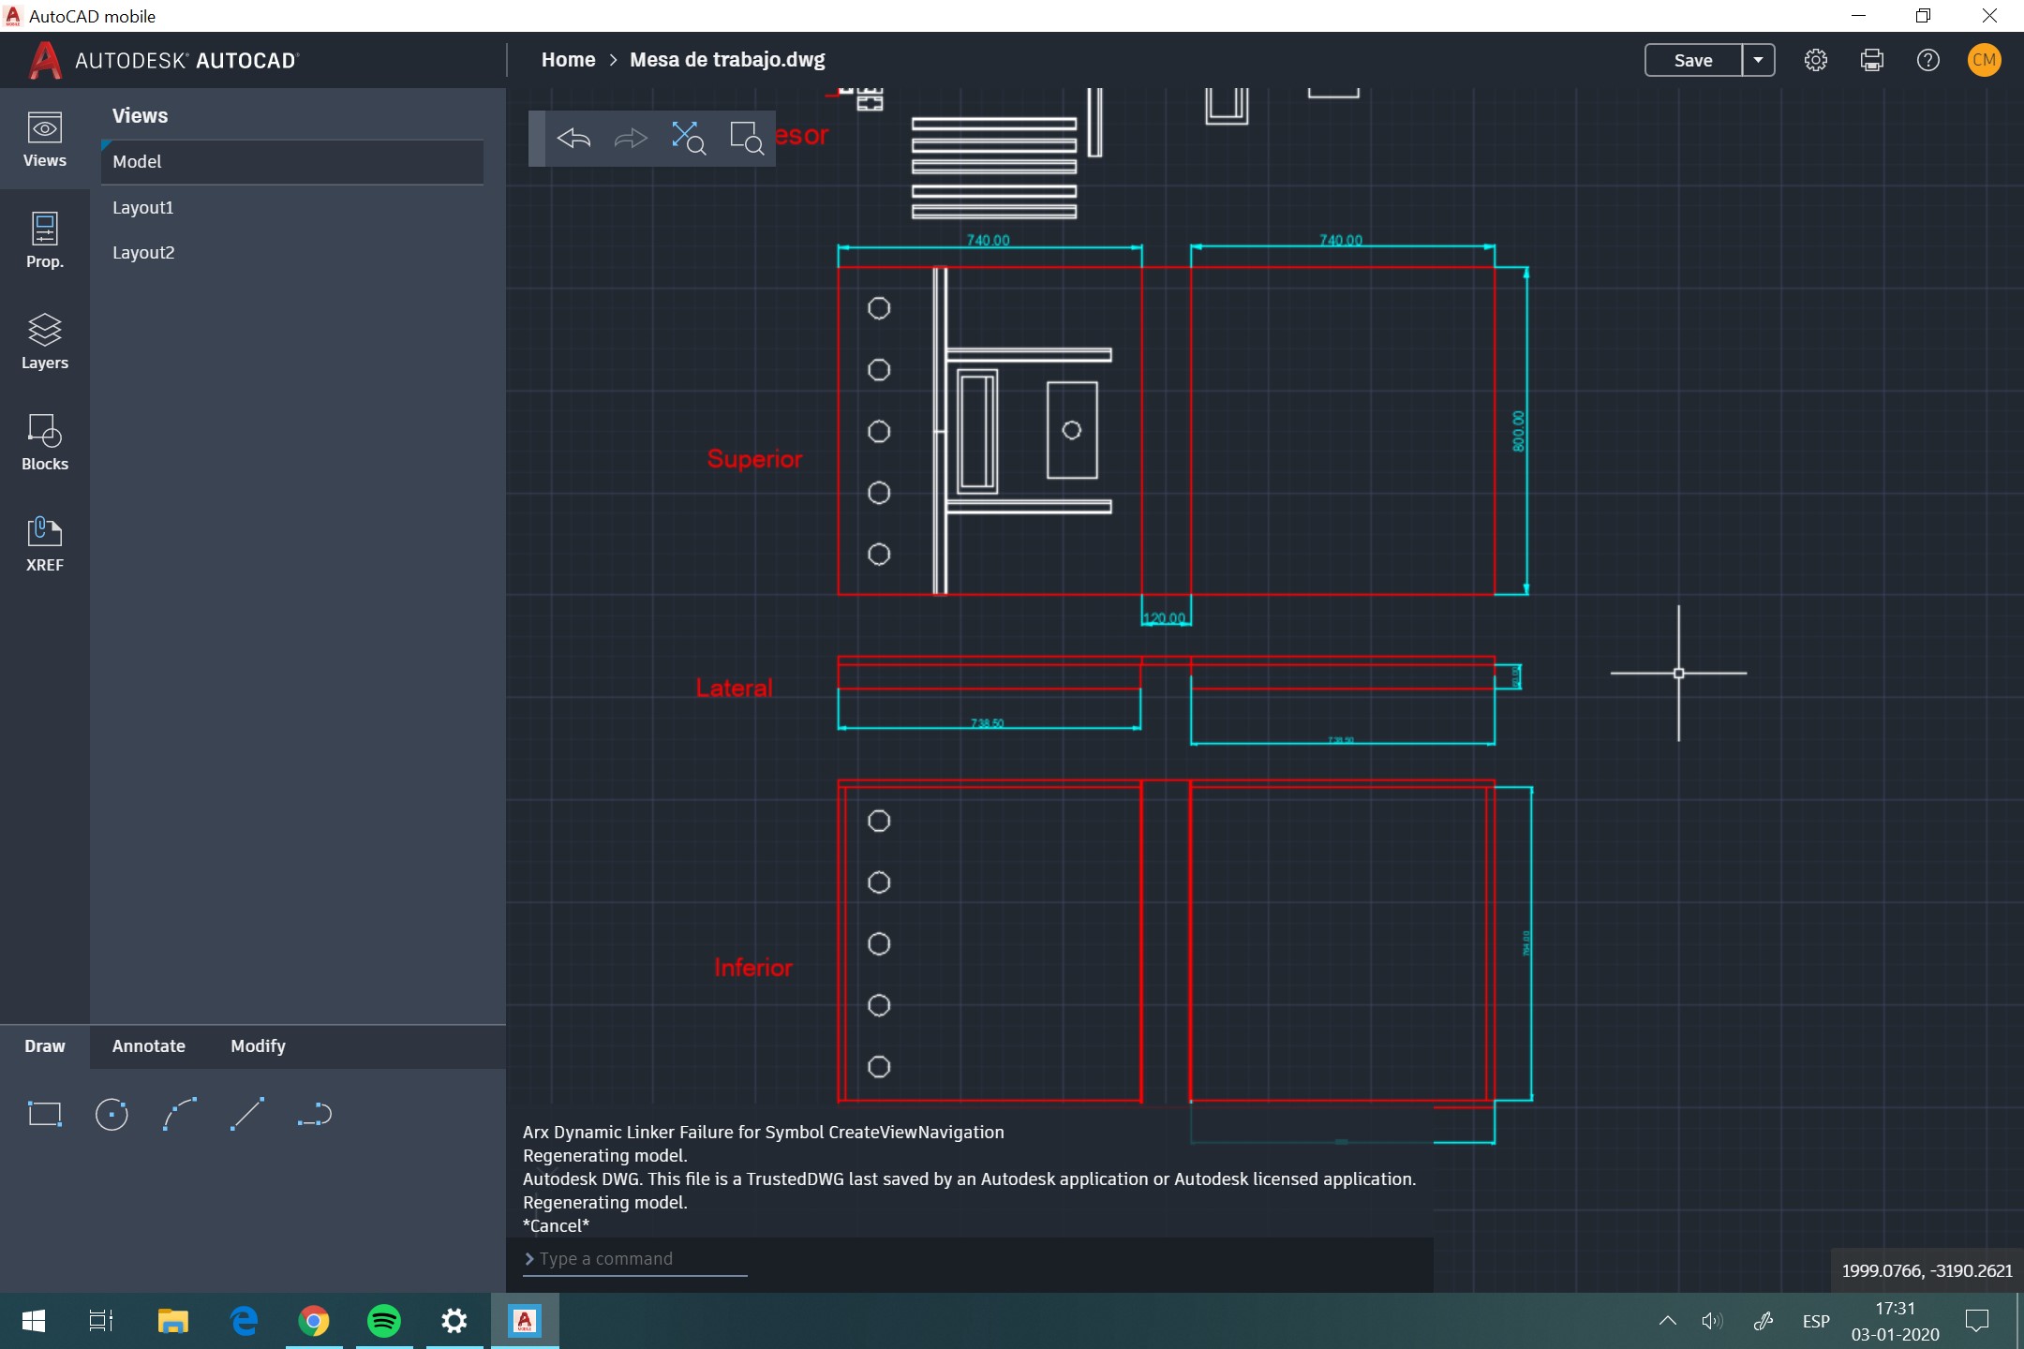Screen dimensions: 2024x1349
Task: Select the Circle draw tool
Action: (x=112, y=1114)
